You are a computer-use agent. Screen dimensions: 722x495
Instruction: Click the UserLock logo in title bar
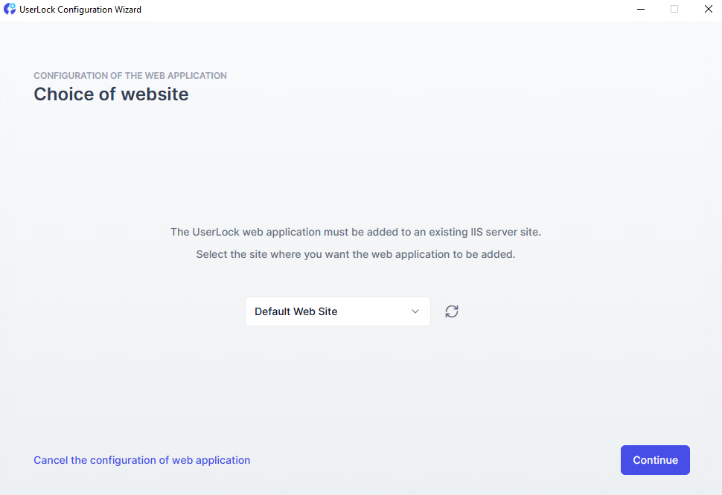10,9
